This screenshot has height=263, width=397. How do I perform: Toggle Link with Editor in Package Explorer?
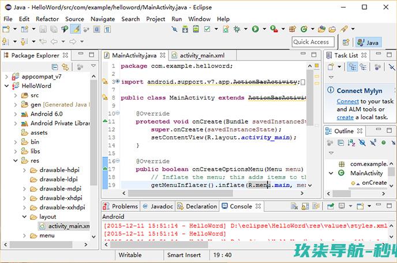click(x=65, y=67)
